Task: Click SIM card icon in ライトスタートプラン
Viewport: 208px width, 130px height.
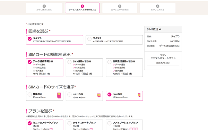Action: point(91,129)
